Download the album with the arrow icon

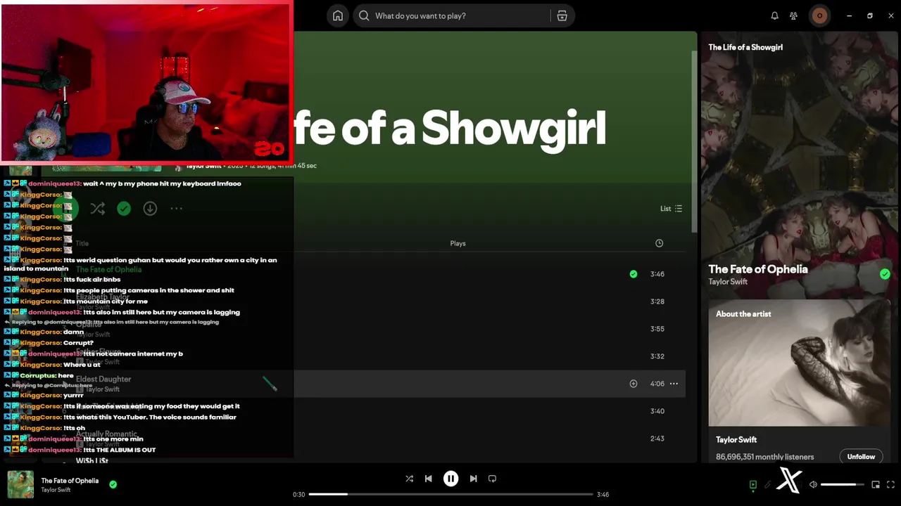coord(150,209)
